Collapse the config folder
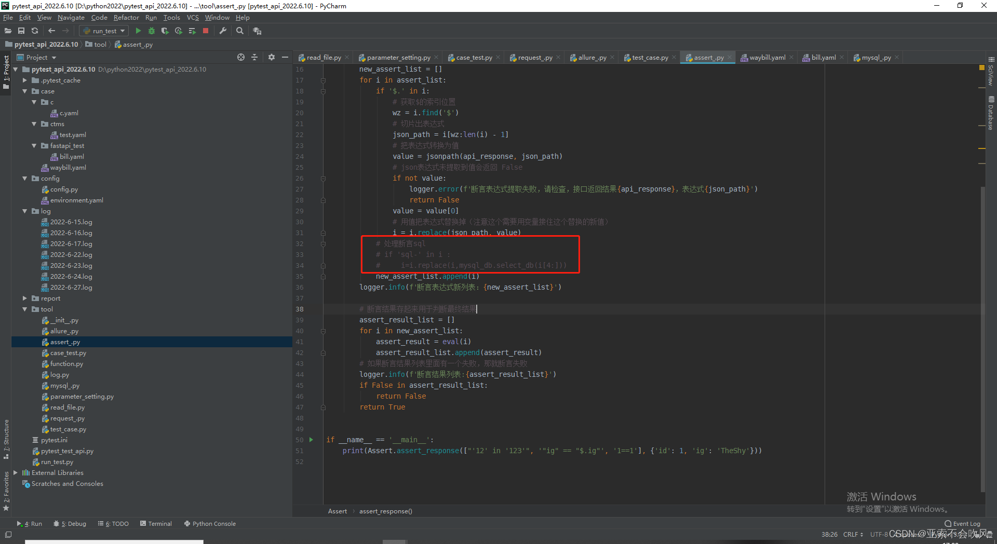The height and width of the screenshot is (544, 997). tap(24, 179)
